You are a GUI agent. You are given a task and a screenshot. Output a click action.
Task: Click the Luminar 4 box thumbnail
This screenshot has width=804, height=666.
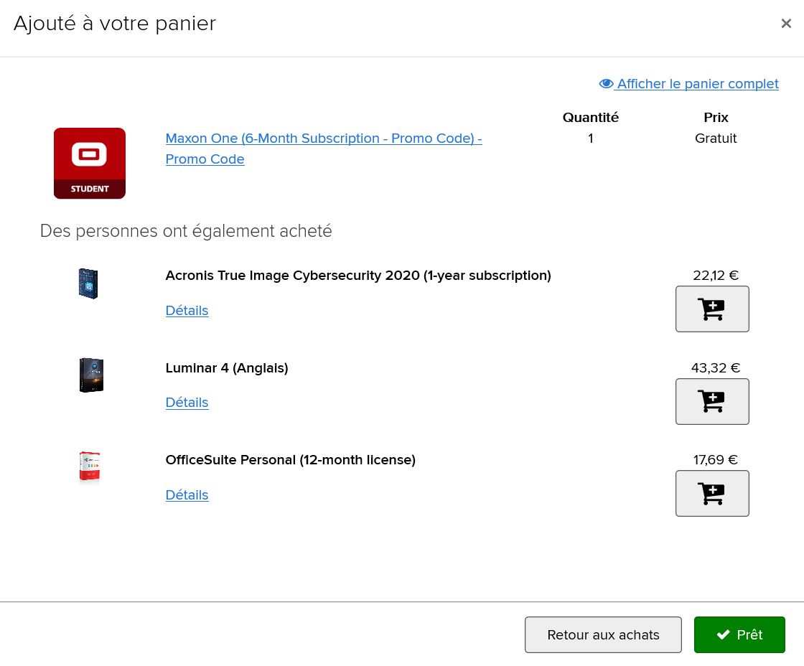point(91,375)
